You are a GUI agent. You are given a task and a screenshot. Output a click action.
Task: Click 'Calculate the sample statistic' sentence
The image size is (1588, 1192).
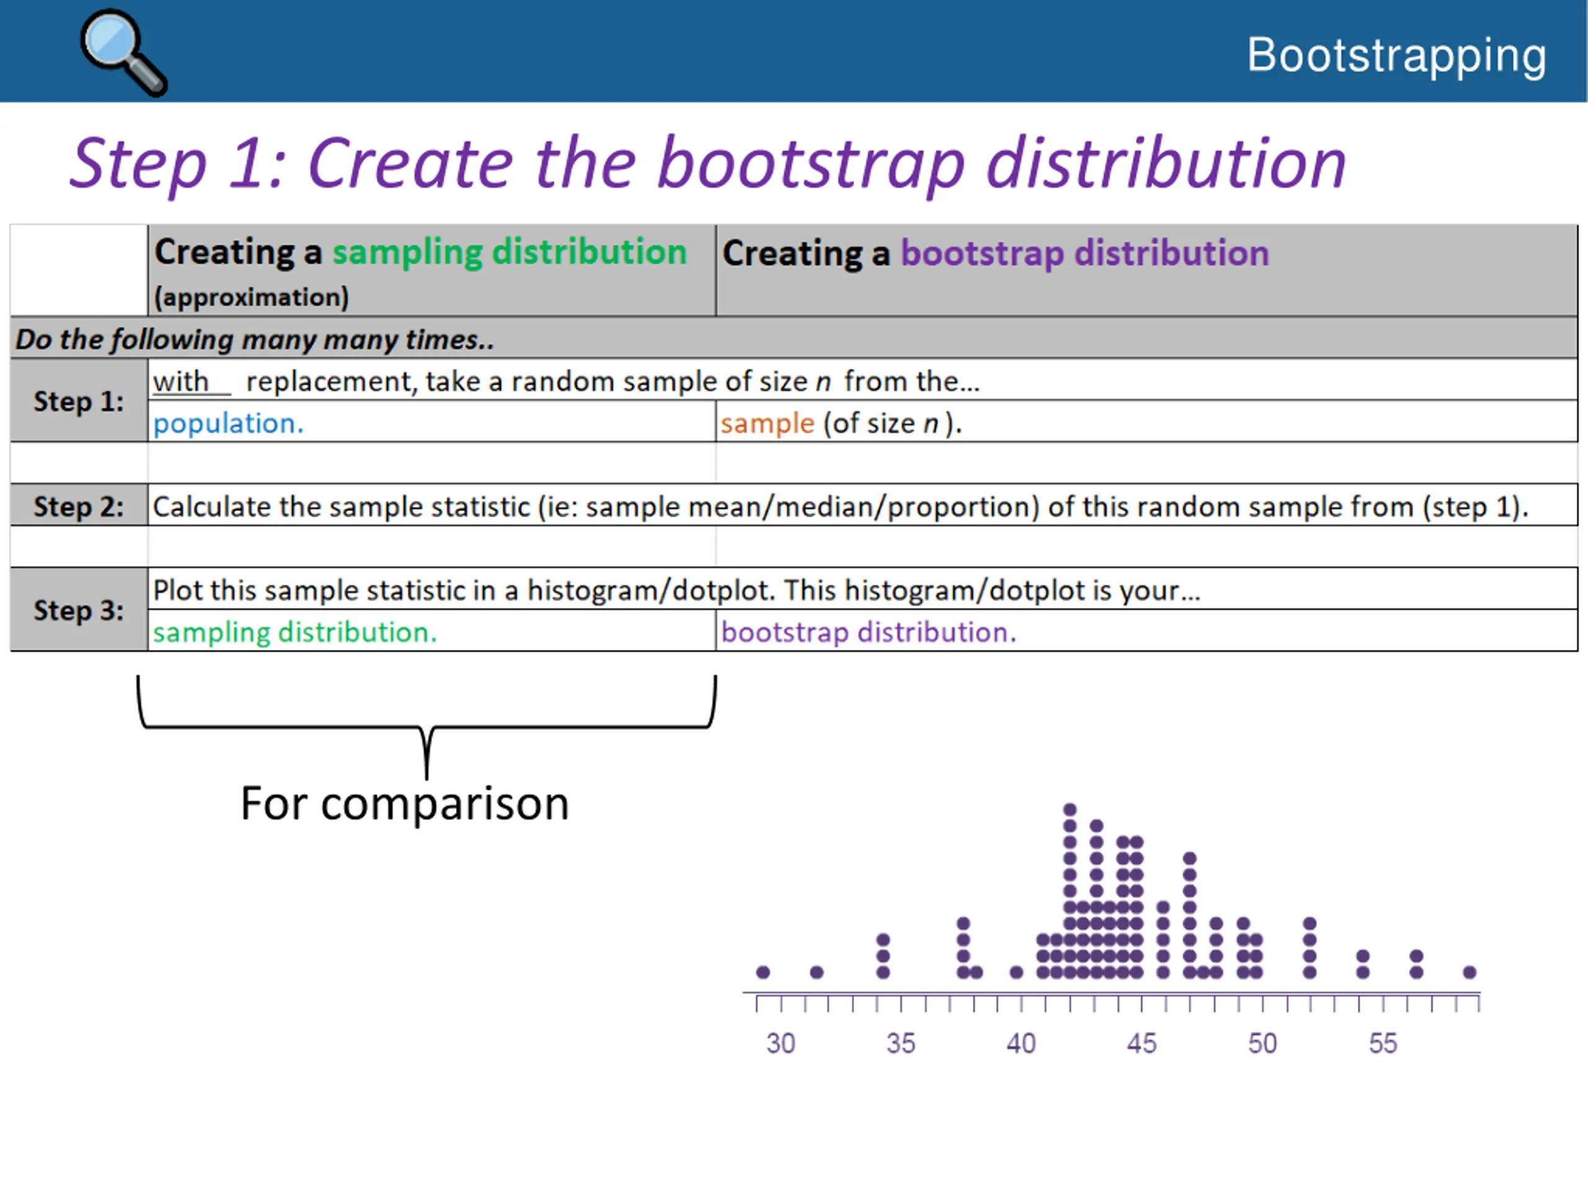[x=841, y=507]
